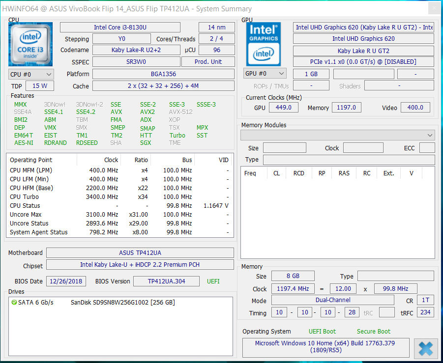Screen dimensions: 443x363
Task: Click the full Intel UHD Graphics 620 (Kaby Lake R U GT2) field
Action: [x=363, y=28]
